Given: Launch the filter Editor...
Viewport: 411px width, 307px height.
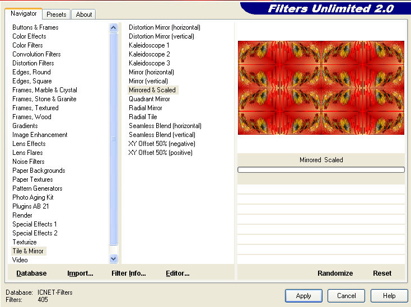Looking at the screenshot, I should pos(178,273).
